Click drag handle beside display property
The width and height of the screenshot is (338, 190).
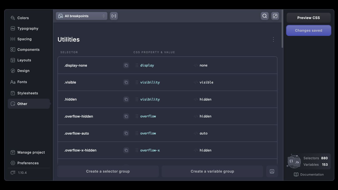(x=137, y=65)
